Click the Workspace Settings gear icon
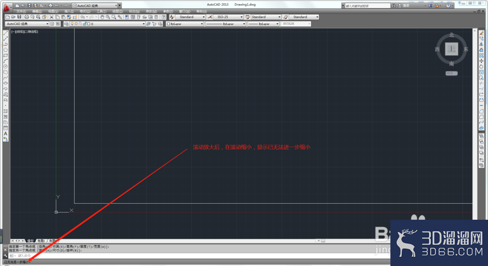 (x=52, y=23)
